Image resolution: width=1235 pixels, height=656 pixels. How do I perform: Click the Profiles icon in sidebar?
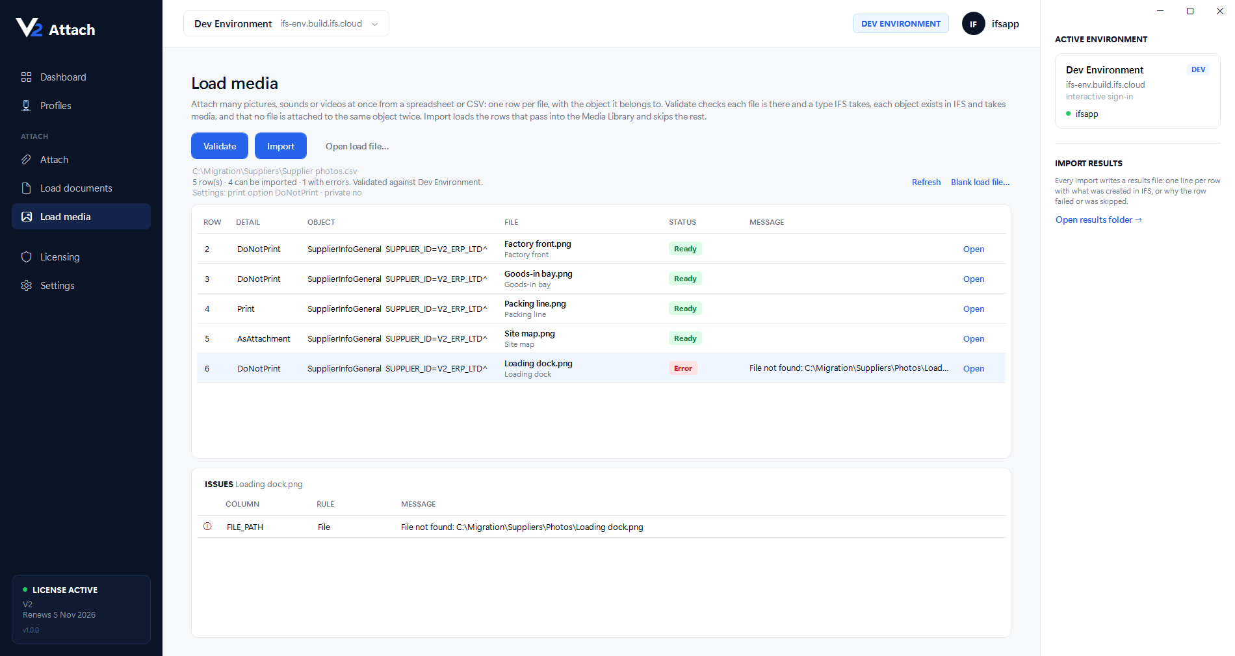tap(27, 106)
